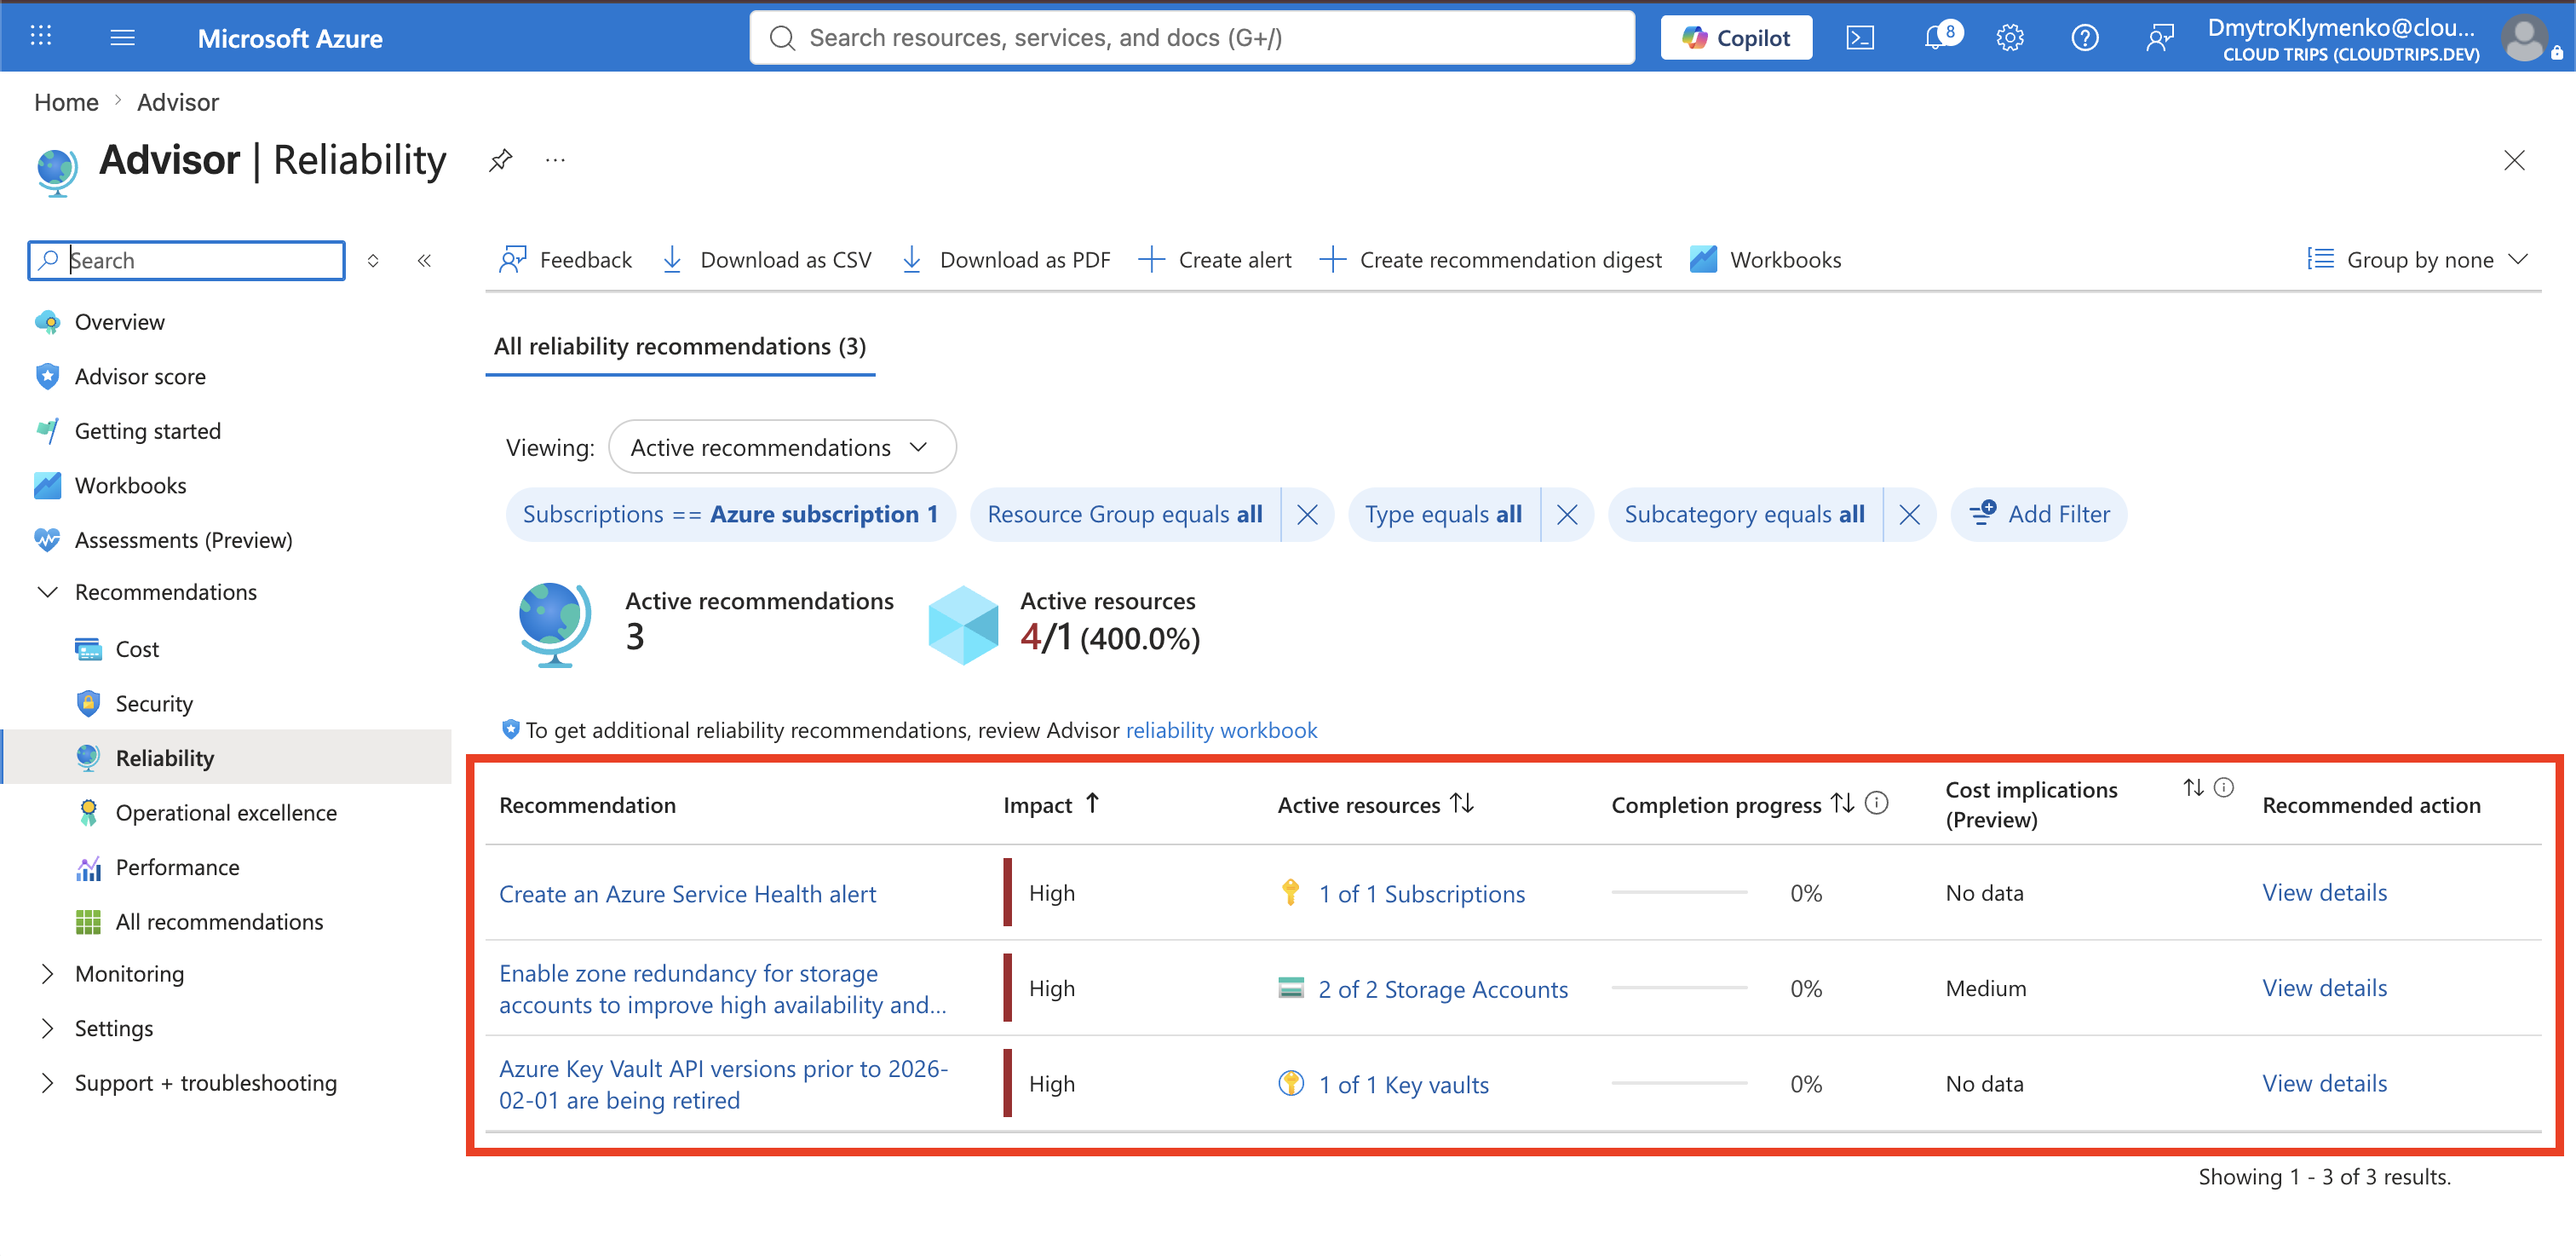Collapse the Recommendations group
This screenshot has width=2576, height=1256.
(x=47, y=592)
